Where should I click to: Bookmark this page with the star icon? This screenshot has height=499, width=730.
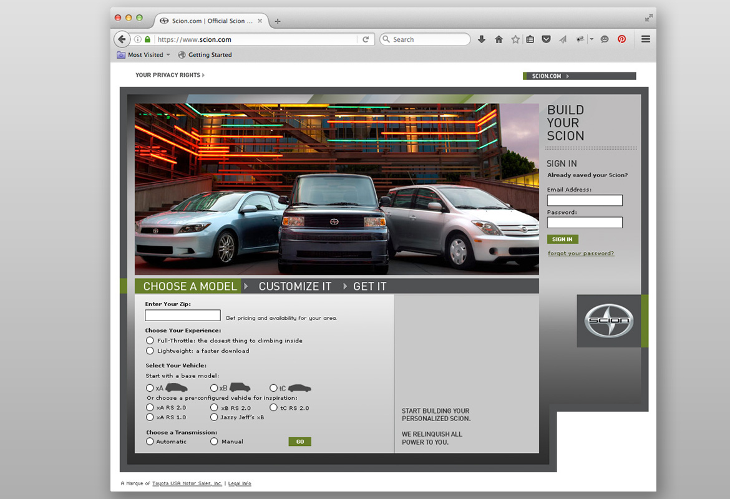[515, 39]
